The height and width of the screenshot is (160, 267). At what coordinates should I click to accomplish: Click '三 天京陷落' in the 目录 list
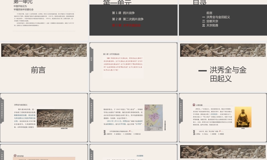pos(210,25)
